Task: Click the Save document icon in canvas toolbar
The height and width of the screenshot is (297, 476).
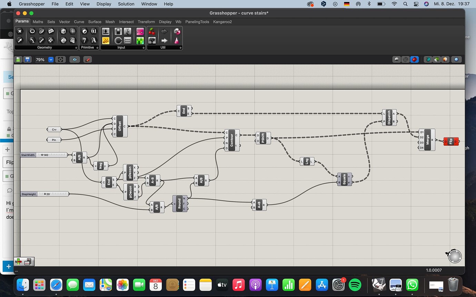Action: tap(28, 59)
